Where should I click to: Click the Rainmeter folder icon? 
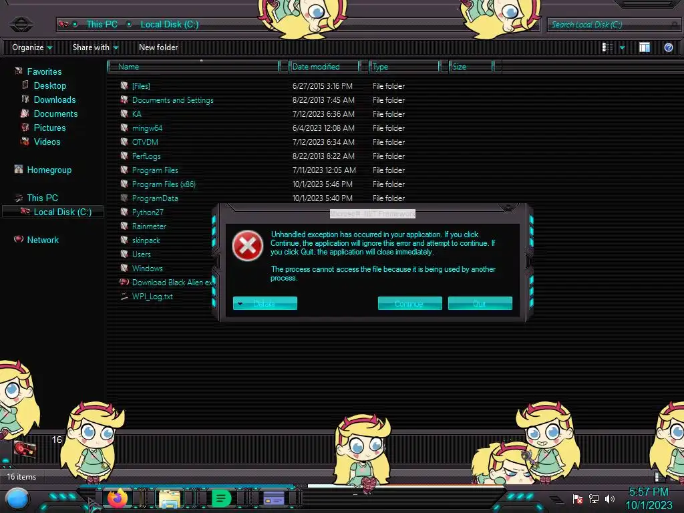124,226
